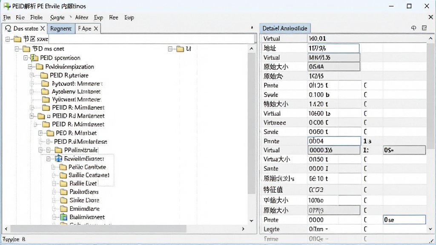Select the "Baillie Lizet" tree item
Viewport: 436px width, 245px height.
[x=83, y=183]
